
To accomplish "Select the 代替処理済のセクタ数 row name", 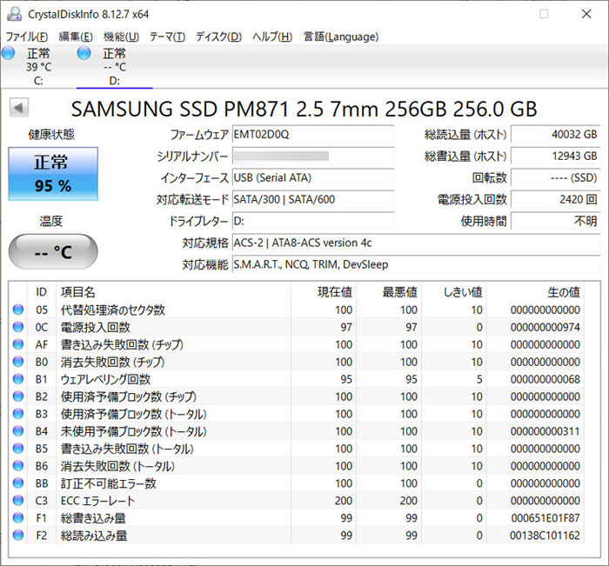I will (112, 310).
